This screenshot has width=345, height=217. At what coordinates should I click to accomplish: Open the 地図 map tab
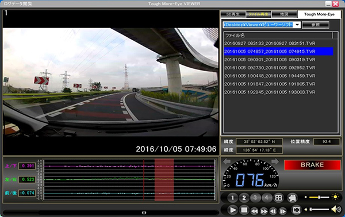pos(284,14)
